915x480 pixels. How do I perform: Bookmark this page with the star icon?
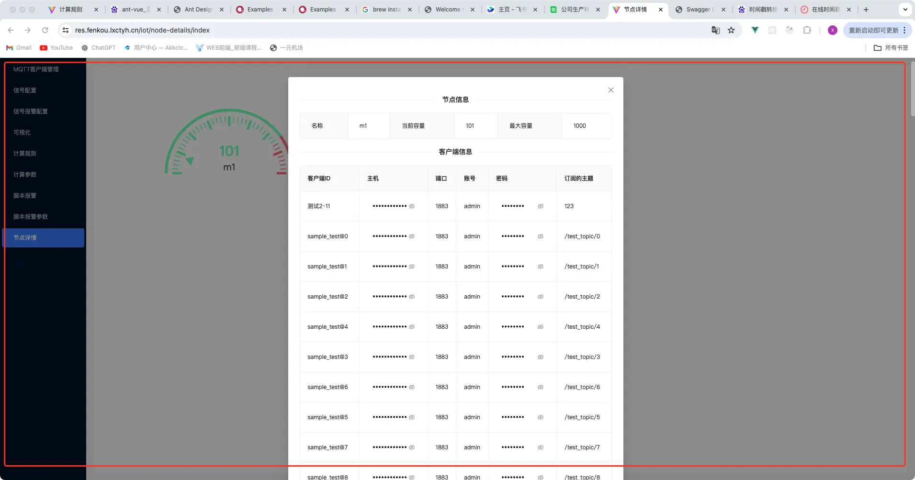coord(731,30)
